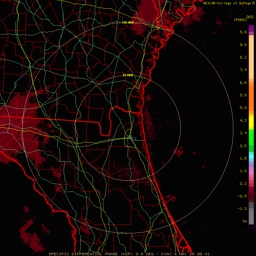This screenshot has width=256, height=256.
Task: Click the 6.6 legend value
Action: [243, 82]
